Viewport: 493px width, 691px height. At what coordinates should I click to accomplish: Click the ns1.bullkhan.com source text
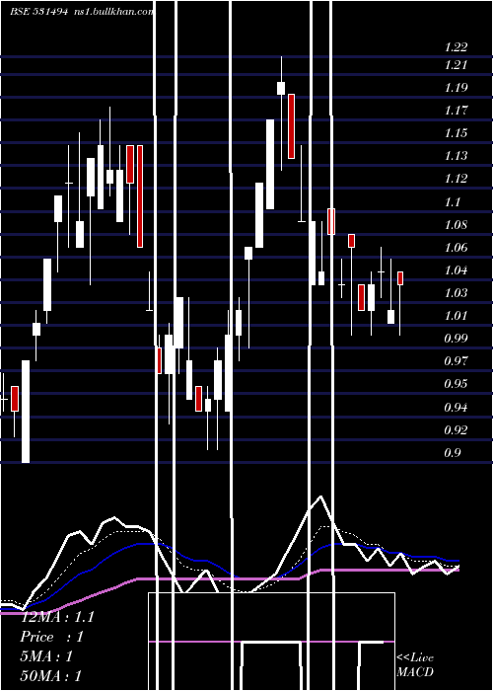click(116, 12)
